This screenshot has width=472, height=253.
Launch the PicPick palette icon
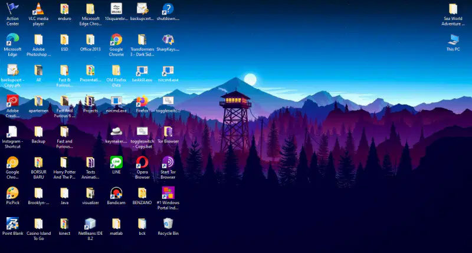click(12, 193)
